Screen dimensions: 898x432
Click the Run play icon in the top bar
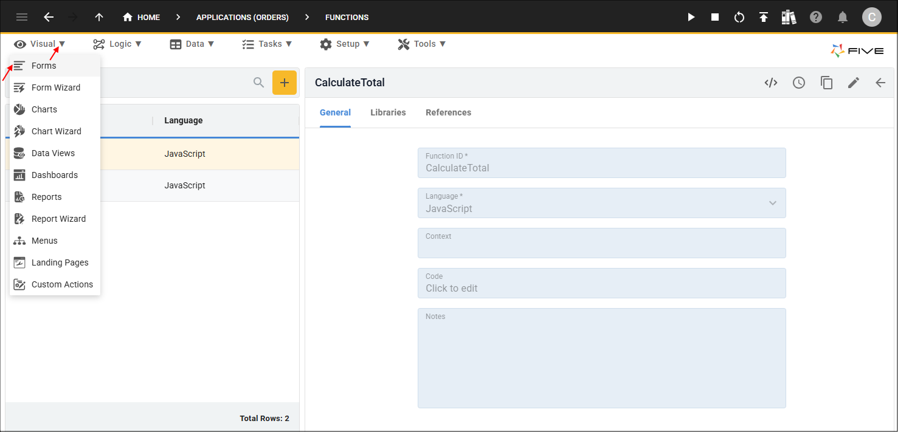coord(691,17)
